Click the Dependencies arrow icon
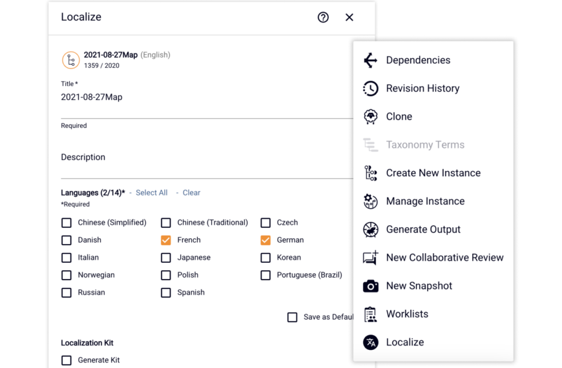Image resolution: width=562 pixels, height=368 pixels. (x=370, y=60)
